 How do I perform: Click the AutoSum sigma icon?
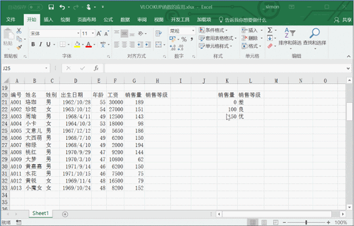point(270,30)
